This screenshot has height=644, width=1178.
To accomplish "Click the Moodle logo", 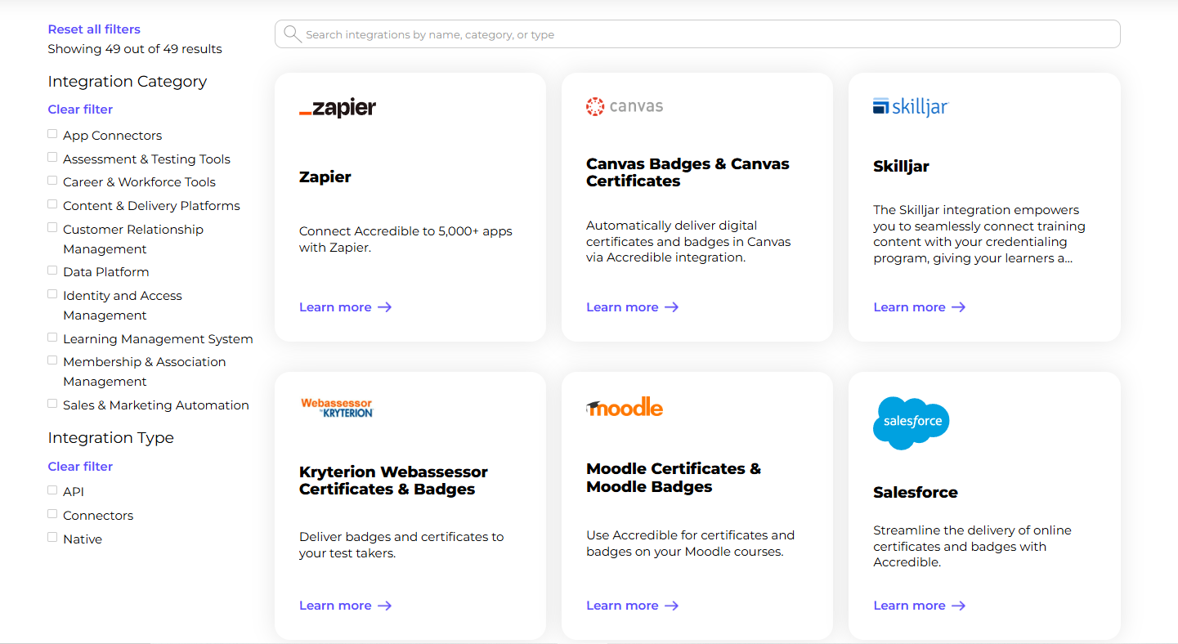I will 624,406.
